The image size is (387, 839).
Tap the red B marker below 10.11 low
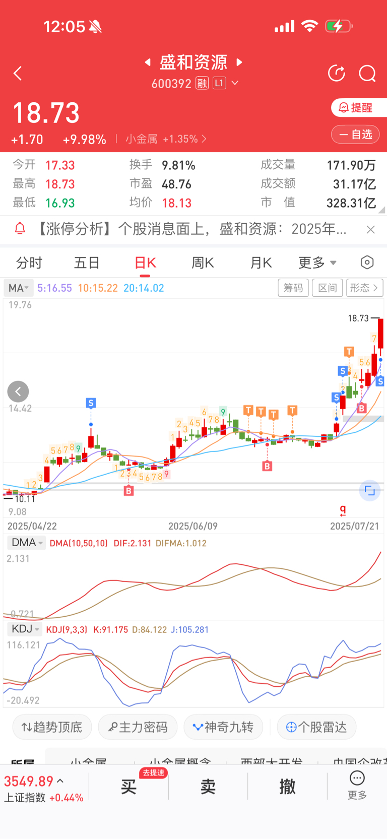click(x=128, y=490)
